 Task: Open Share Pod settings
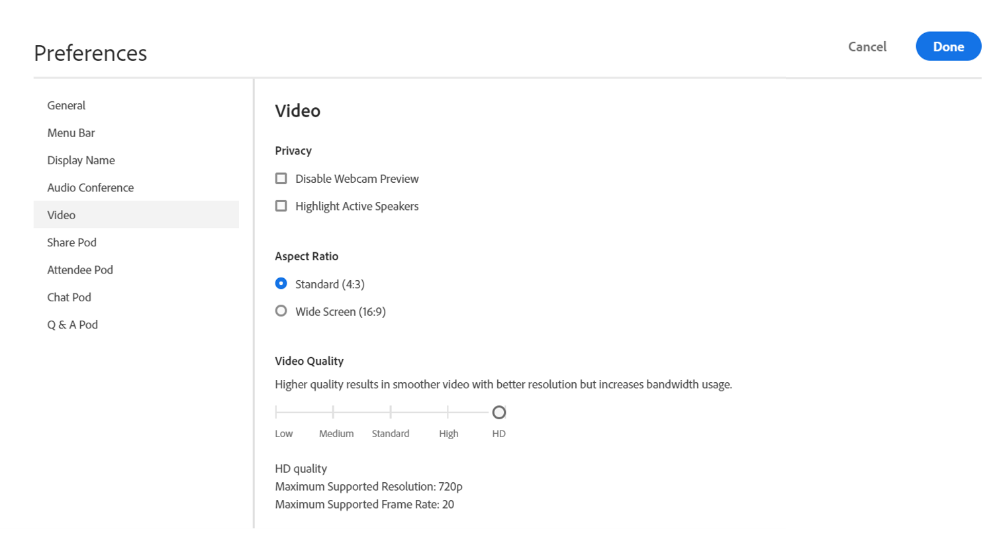(x=71, y=242)
